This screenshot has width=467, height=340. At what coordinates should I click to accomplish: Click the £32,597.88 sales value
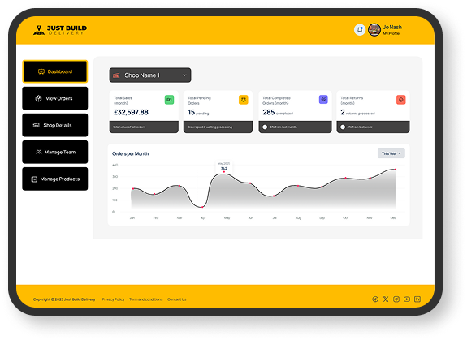(131, 112)
